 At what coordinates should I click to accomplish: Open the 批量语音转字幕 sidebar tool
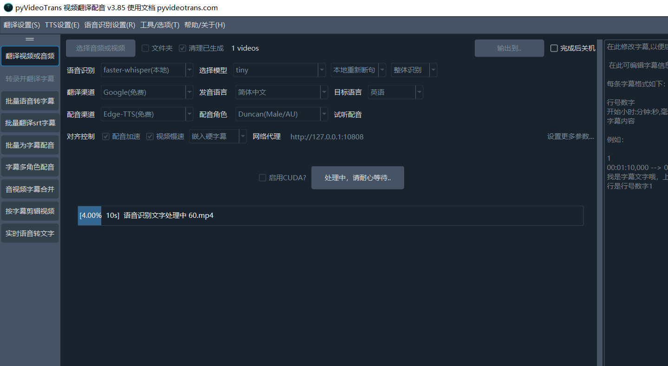(x=30, y=101)
